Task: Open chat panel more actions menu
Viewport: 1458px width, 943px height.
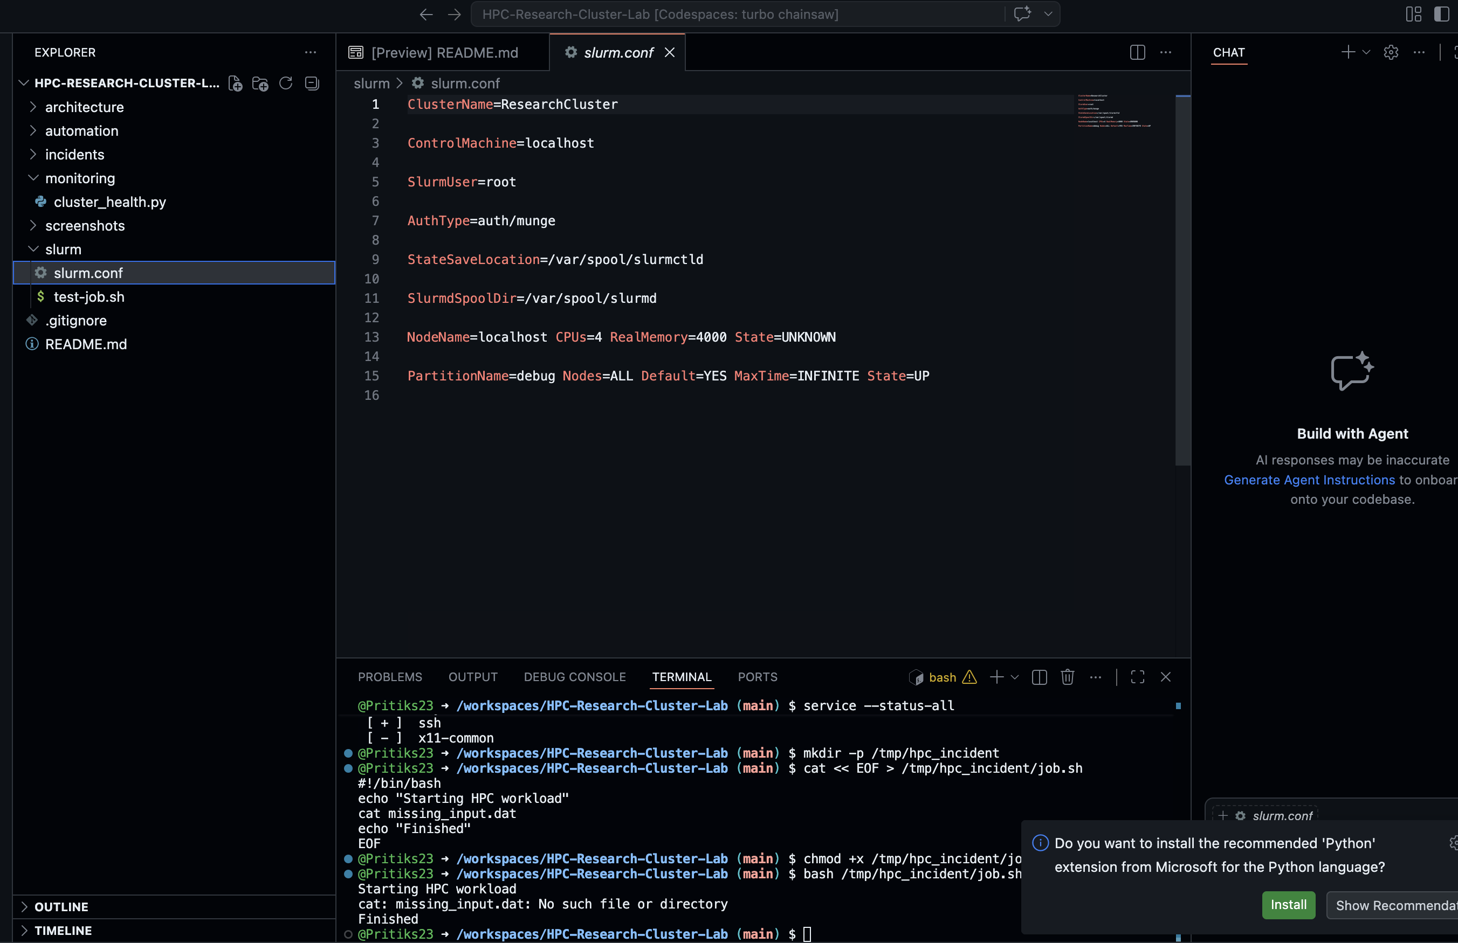Action: click(x=1419, y=53)
